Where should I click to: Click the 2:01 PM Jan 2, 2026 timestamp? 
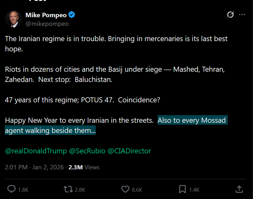coord(34,167)
